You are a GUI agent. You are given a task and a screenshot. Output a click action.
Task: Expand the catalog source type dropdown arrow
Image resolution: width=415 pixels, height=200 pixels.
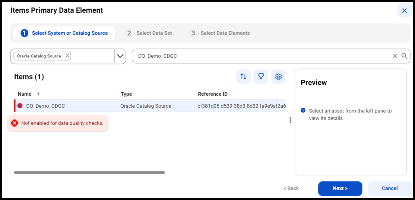click(120, 56)
